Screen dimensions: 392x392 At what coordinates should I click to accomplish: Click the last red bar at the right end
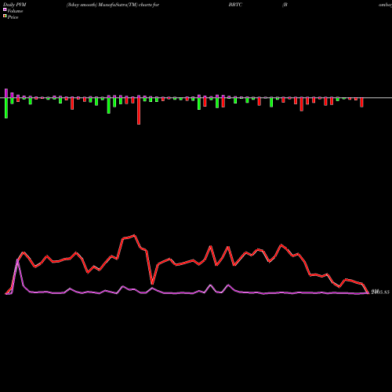point(361,103)
